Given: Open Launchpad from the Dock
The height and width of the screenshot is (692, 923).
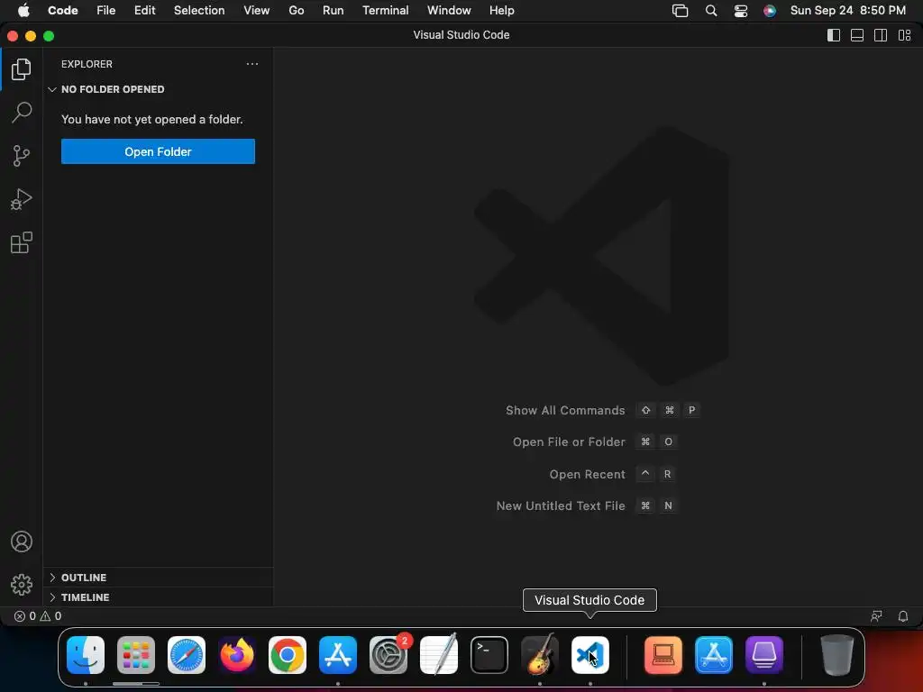Looking at the screenshot, I should 136,655.
